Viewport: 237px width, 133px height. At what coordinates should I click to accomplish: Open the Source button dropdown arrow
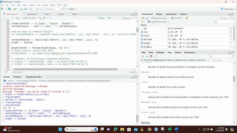click(132, 18)
